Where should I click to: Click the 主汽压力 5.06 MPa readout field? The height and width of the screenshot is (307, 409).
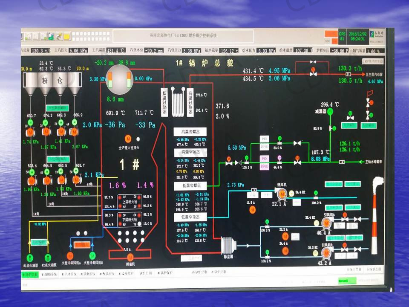[x=78, y=51]
